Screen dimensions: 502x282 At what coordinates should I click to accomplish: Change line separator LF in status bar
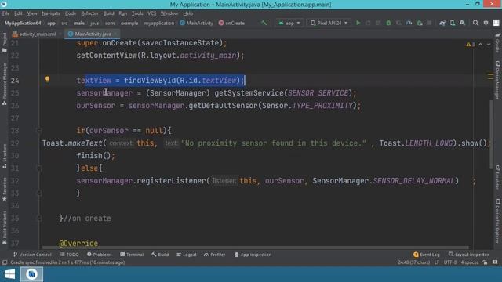point(437,262)
